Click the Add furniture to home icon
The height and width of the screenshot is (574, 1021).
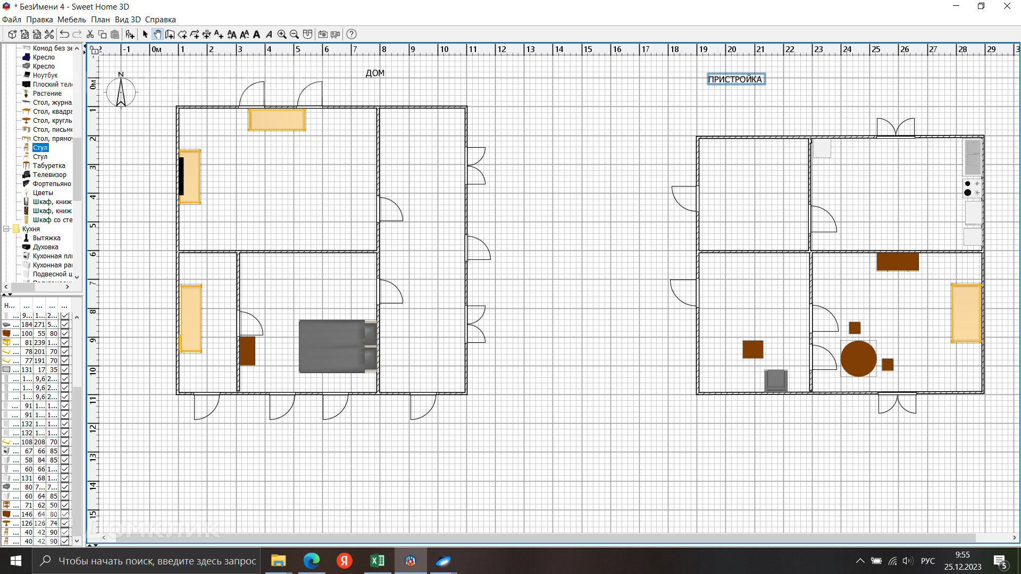click(130, 35)
